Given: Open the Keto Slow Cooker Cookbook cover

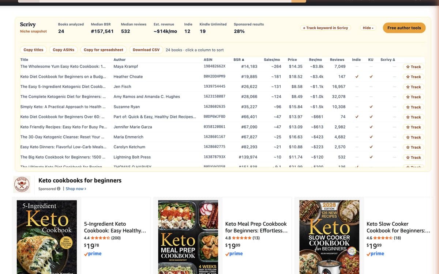Looking at the screenshot, I should (329, 237).
